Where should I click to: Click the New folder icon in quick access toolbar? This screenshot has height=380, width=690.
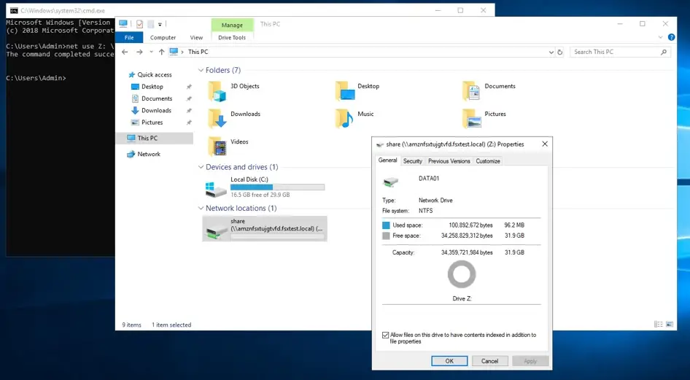click(150, 24)
